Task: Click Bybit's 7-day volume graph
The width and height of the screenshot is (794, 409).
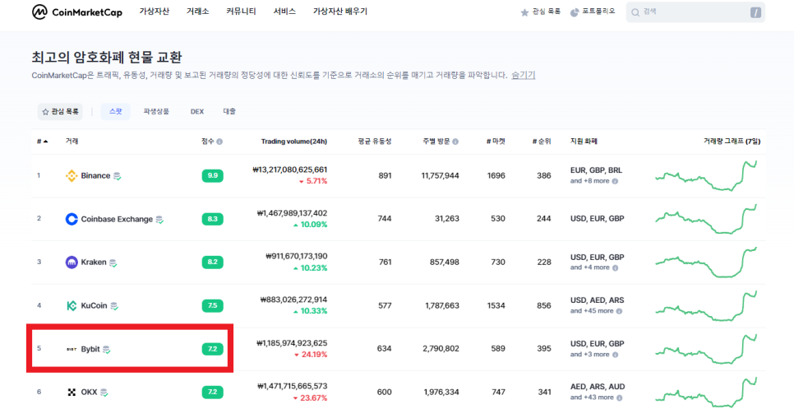Action: point(706,349)
